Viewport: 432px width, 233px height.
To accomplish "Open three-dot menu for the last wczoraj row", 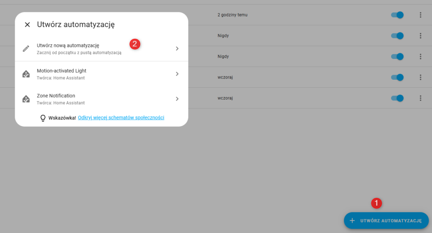I will 420,98.
